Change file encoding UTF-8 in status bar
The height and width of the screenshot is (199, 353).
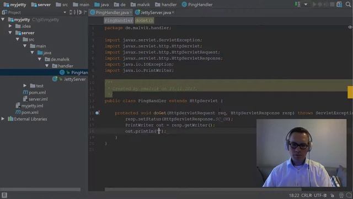320,195
